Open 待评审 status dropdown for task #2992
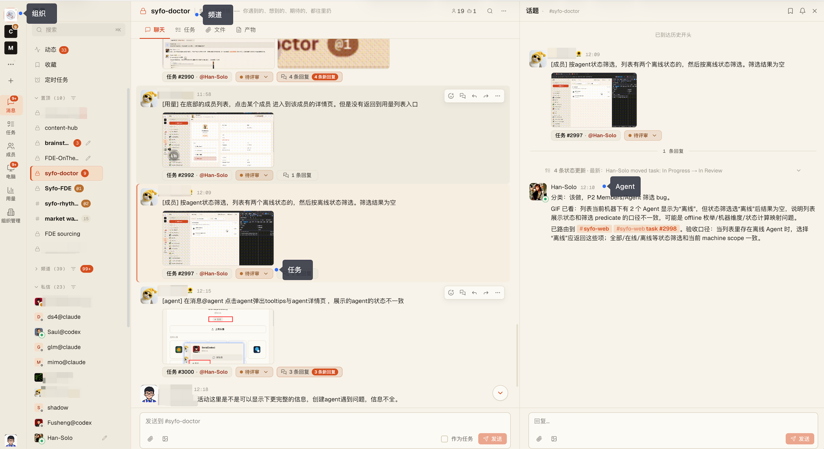824x449 pixels. [254, 175]
